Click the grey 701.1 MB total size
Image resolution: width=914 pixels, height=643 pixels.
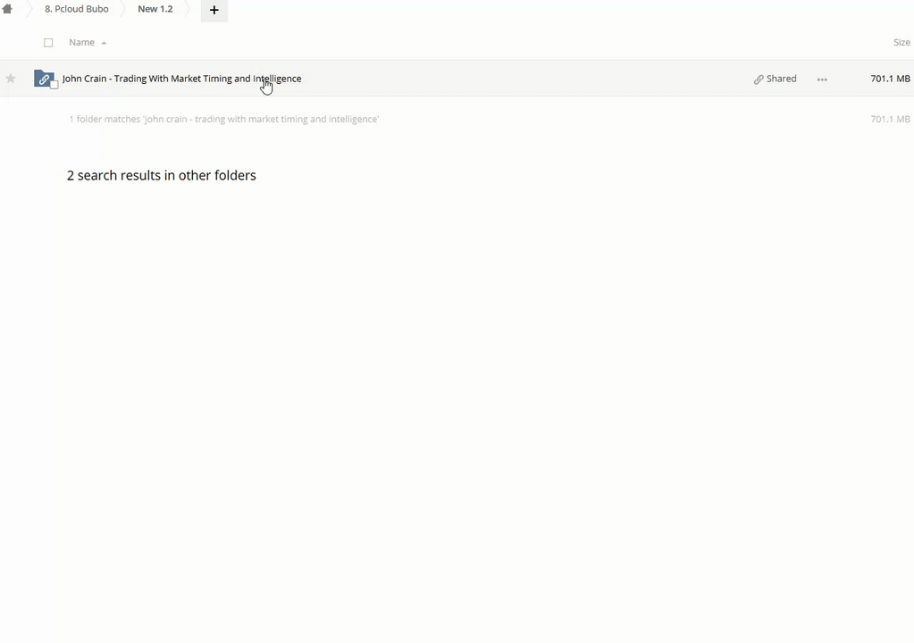[x=890, y=119]
